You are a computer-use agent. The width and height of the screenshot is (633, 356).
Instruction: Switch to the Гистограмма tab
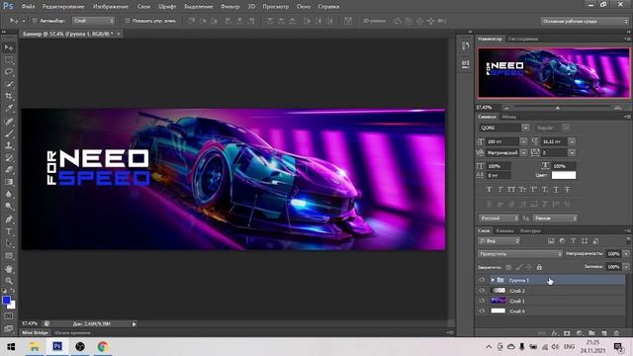[523, 39]
